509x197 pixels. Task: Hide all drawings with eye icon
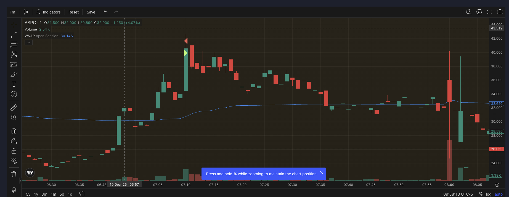14,160
